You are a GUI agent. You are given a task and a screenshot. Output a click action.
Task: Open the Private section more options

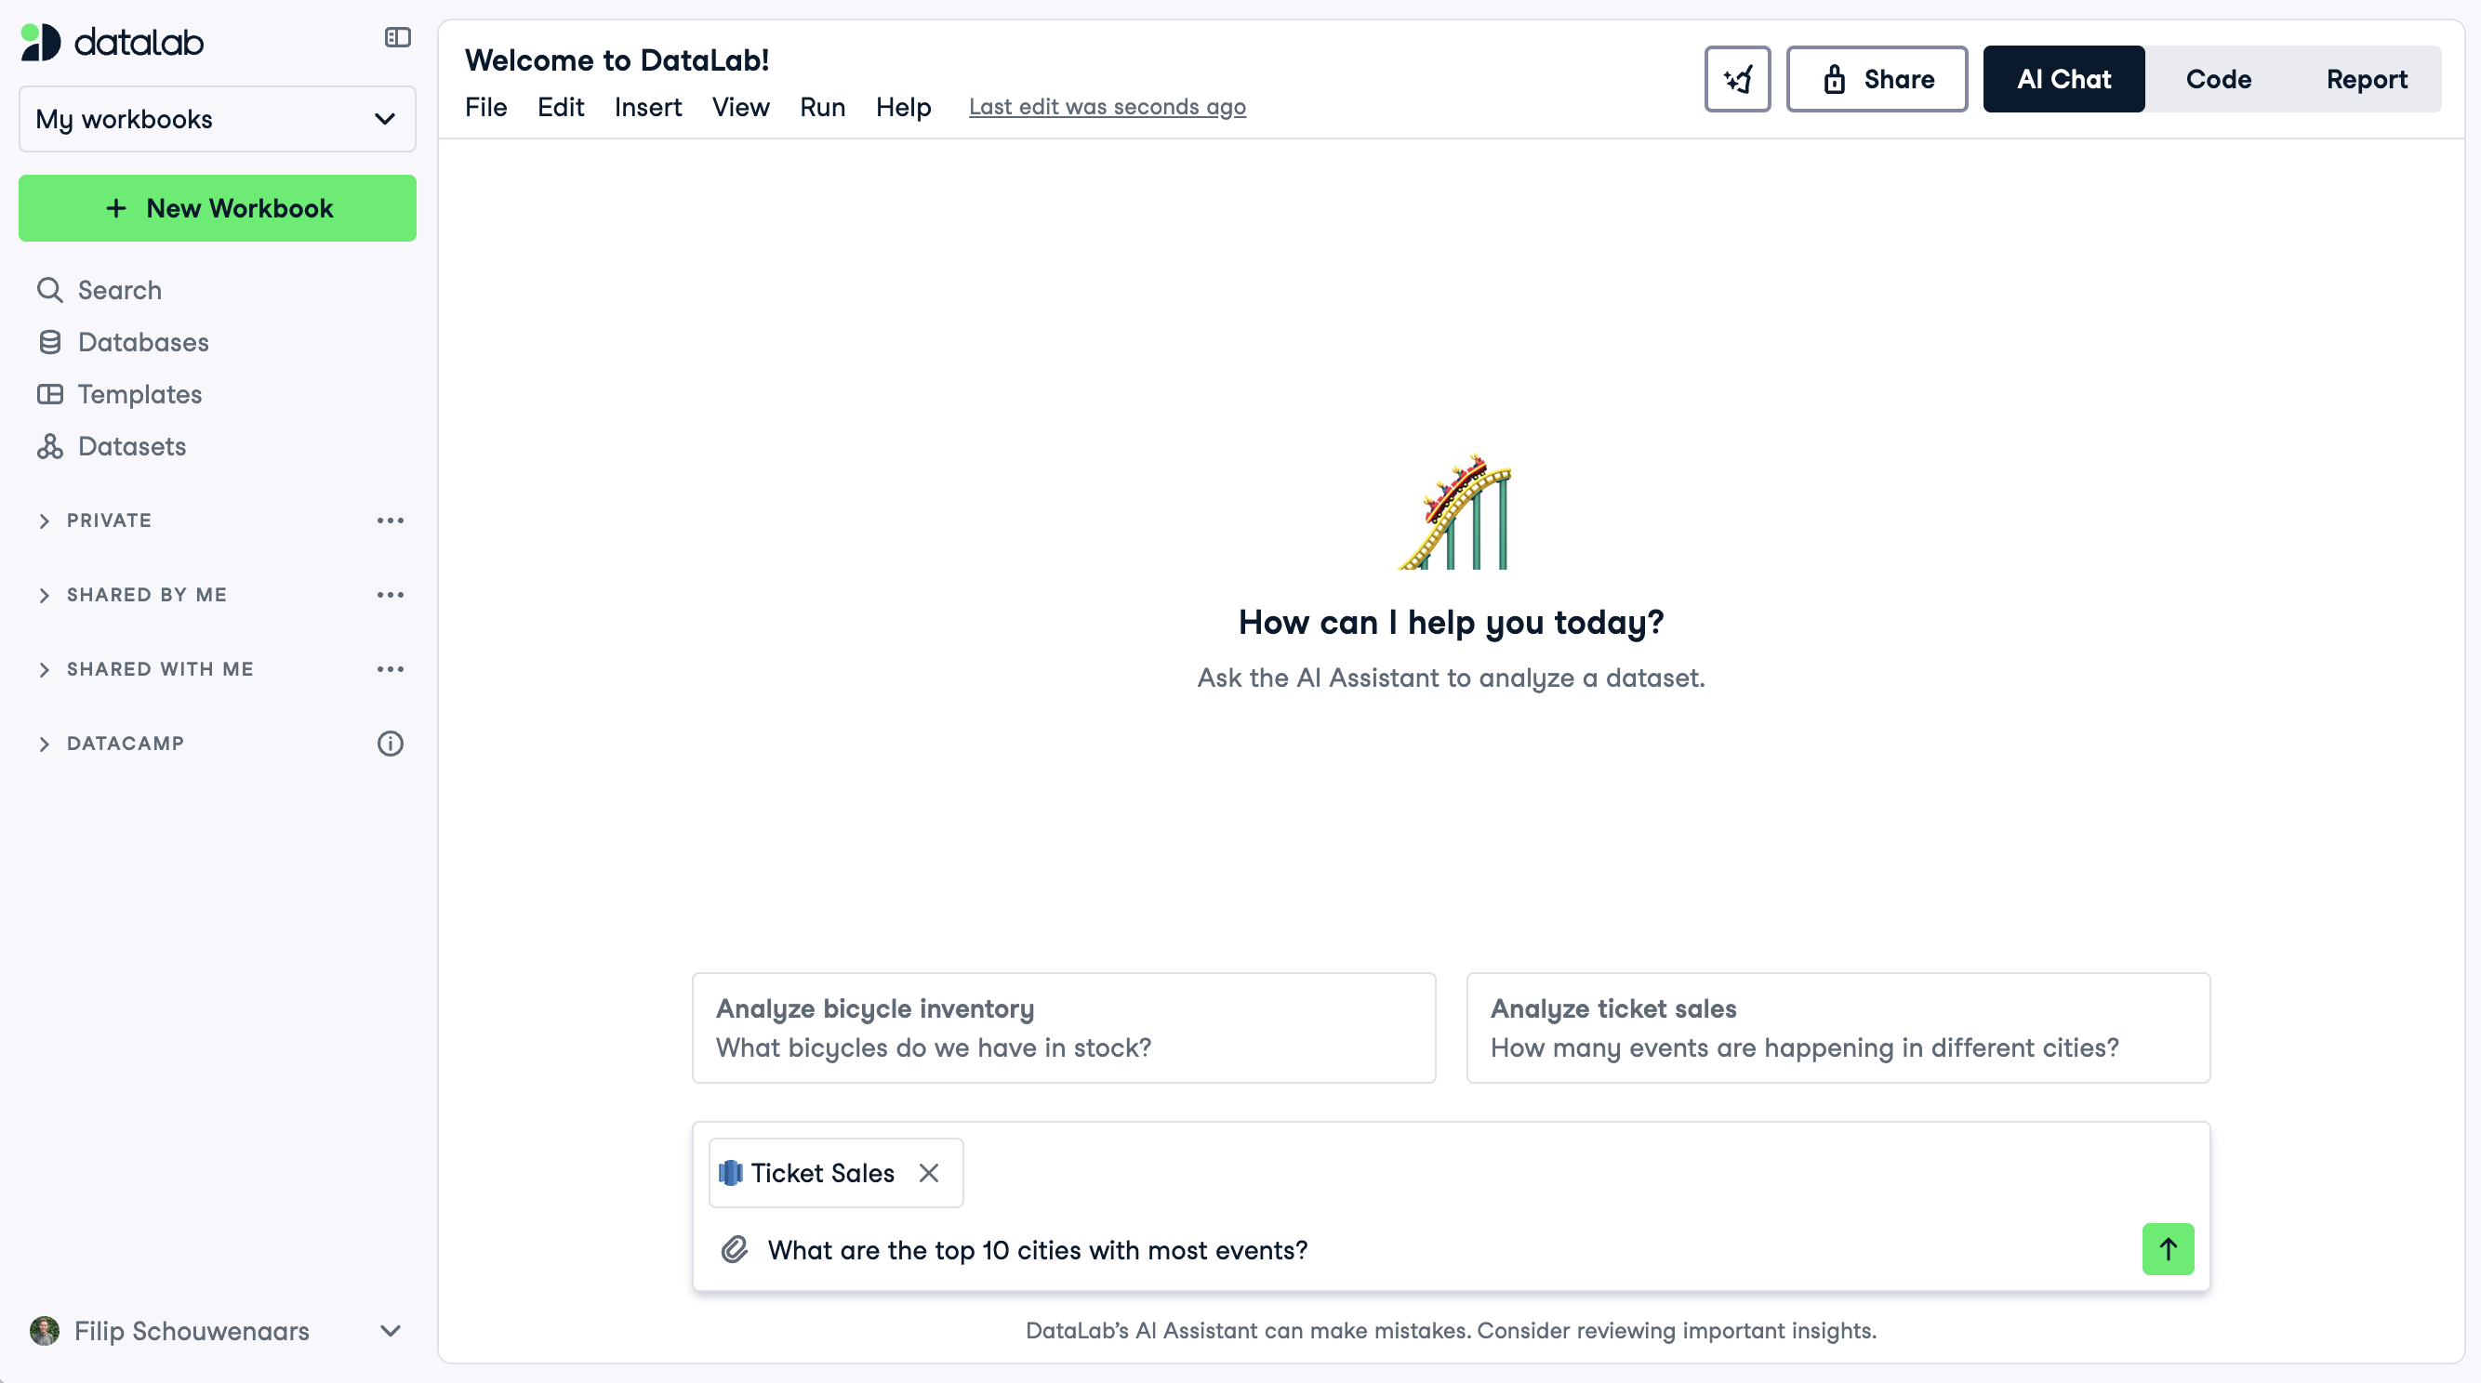pyautogui.click(x=390, y=520)
